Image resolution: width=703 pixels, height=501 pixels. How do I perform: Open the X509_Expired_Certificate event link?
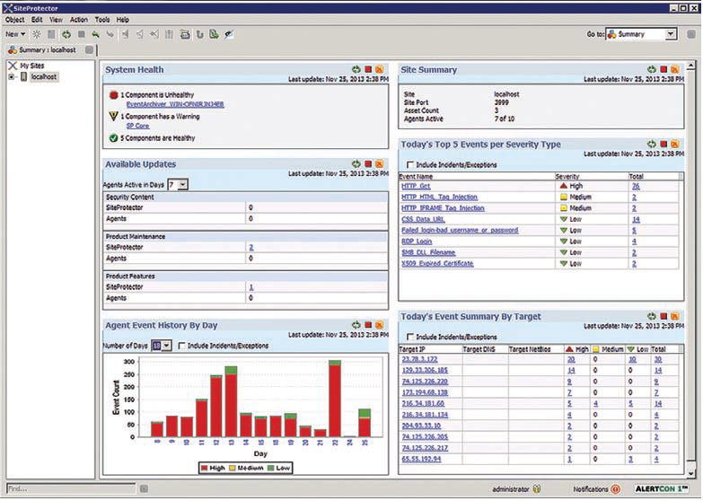click(437, 264)
